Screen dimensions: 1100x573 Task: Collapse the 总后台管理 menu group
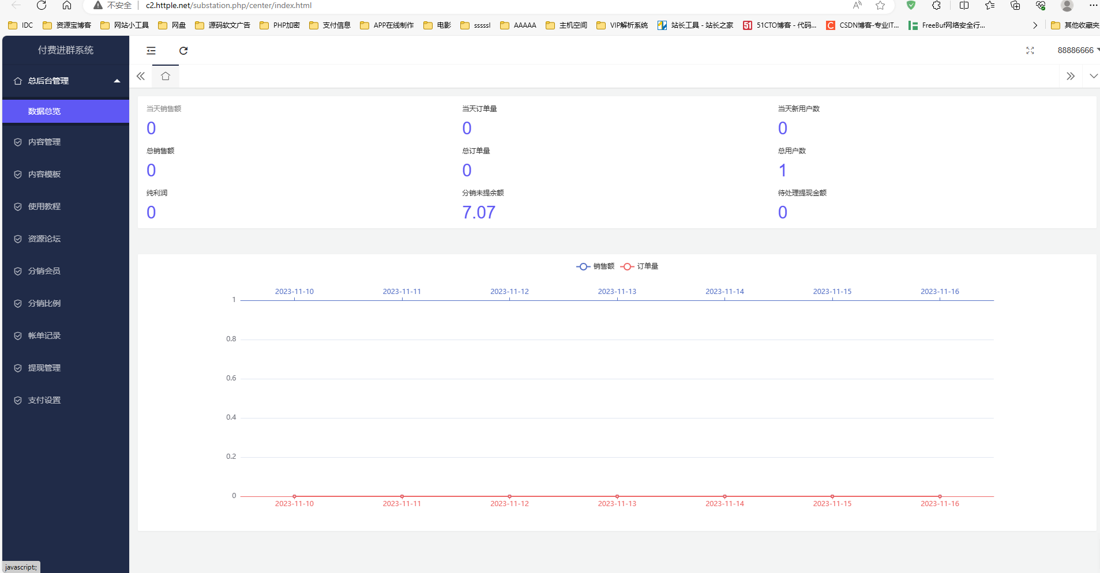click(x=66, y=81)
